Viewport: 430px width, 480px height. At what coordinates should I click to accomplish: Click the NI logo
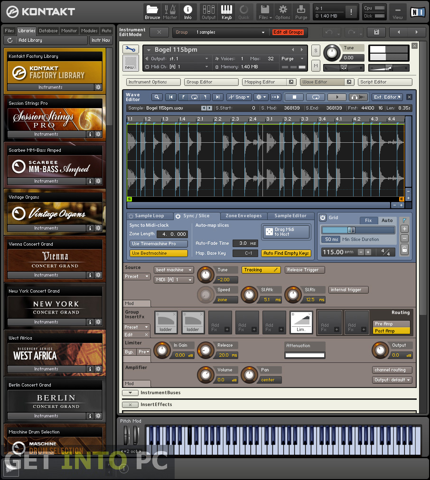pos(418,12)
